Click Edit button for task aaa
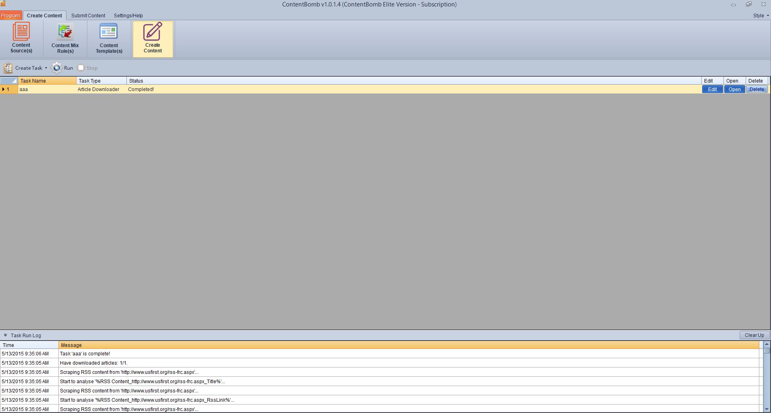This screenshot has width=771, height=413. [x=712, y=89]
